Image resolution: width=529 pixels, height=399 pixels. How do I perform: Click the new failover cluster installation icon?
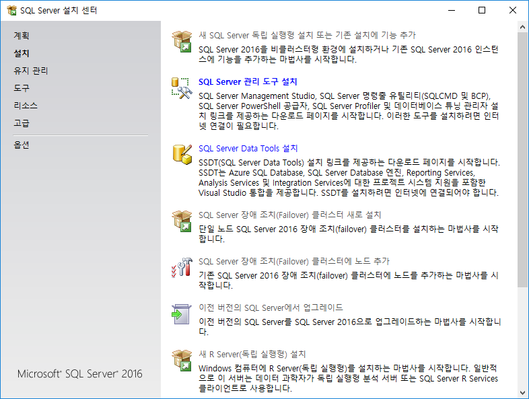182,221
